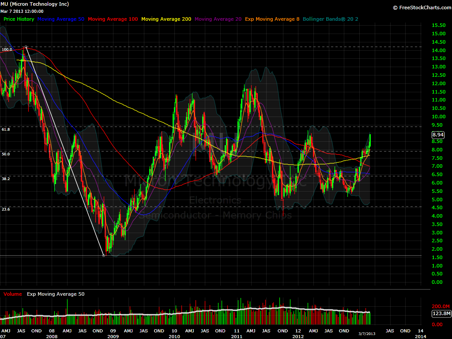Toggle the Exp Moving Average 8 indicator
Screen dimensions: 452x339
click(x=272, y=19)
